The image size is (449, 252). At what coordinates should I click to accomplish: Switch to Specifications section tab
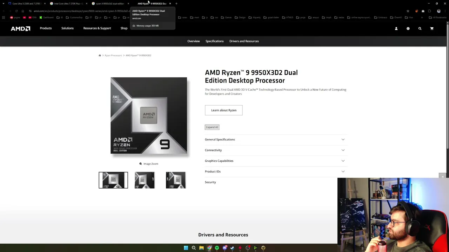tap(214, 41)
